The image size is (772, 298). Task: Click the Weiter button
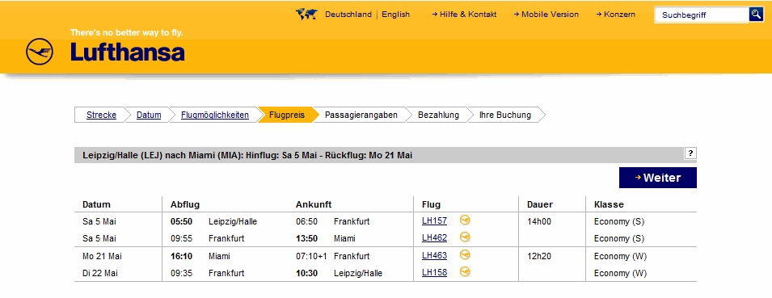pos(658,178)
